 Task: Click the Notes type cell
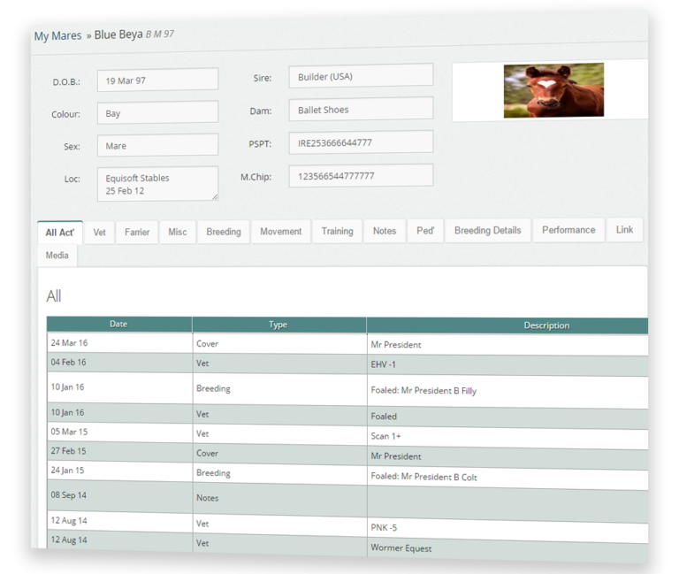coord(279,498)
